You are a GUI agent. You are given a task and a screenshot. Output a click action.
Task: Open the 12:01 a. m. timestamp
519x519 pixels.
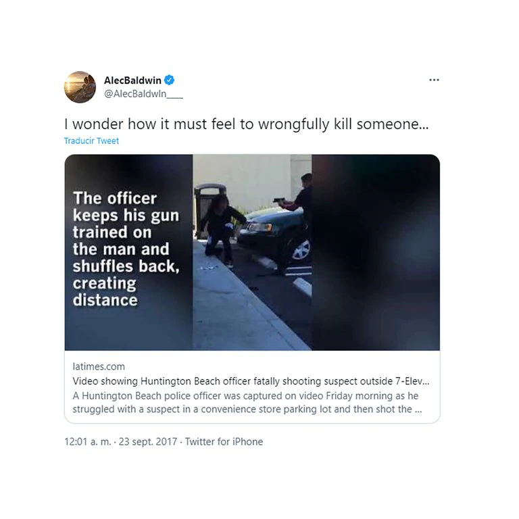pos(88,441)
